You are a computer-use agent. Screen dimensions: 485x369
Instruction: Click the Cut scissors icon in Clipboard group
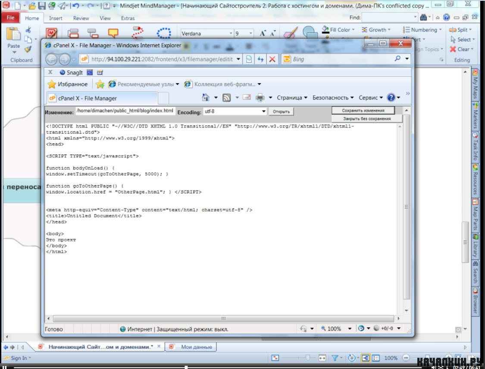pyautogui.click(x=28, y=30)
